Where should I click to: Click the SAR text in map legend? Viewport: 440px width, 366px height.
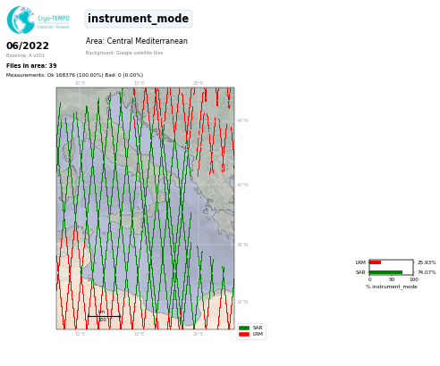(x=258, y=328)
